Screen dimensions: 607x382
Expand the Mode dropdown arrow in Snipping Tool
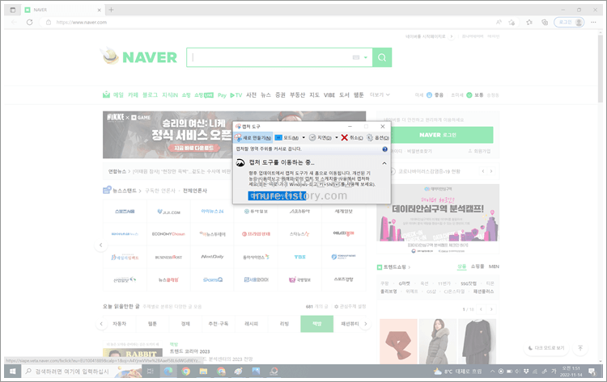[x=303, y=137]
